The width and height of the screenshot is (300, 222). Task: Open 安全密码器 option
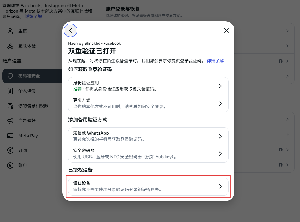pyautogui.click(x=148, y=154)
